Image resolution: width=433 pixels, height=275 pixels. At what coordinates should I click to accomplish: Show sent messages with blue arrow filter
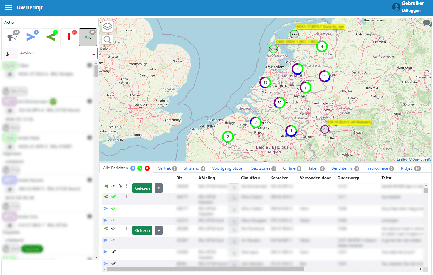click(31, 37)
